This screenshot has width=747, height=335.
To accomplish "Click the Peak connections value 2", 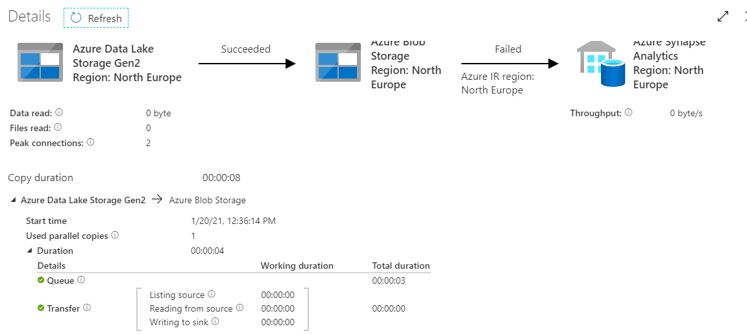I will 149,142.
